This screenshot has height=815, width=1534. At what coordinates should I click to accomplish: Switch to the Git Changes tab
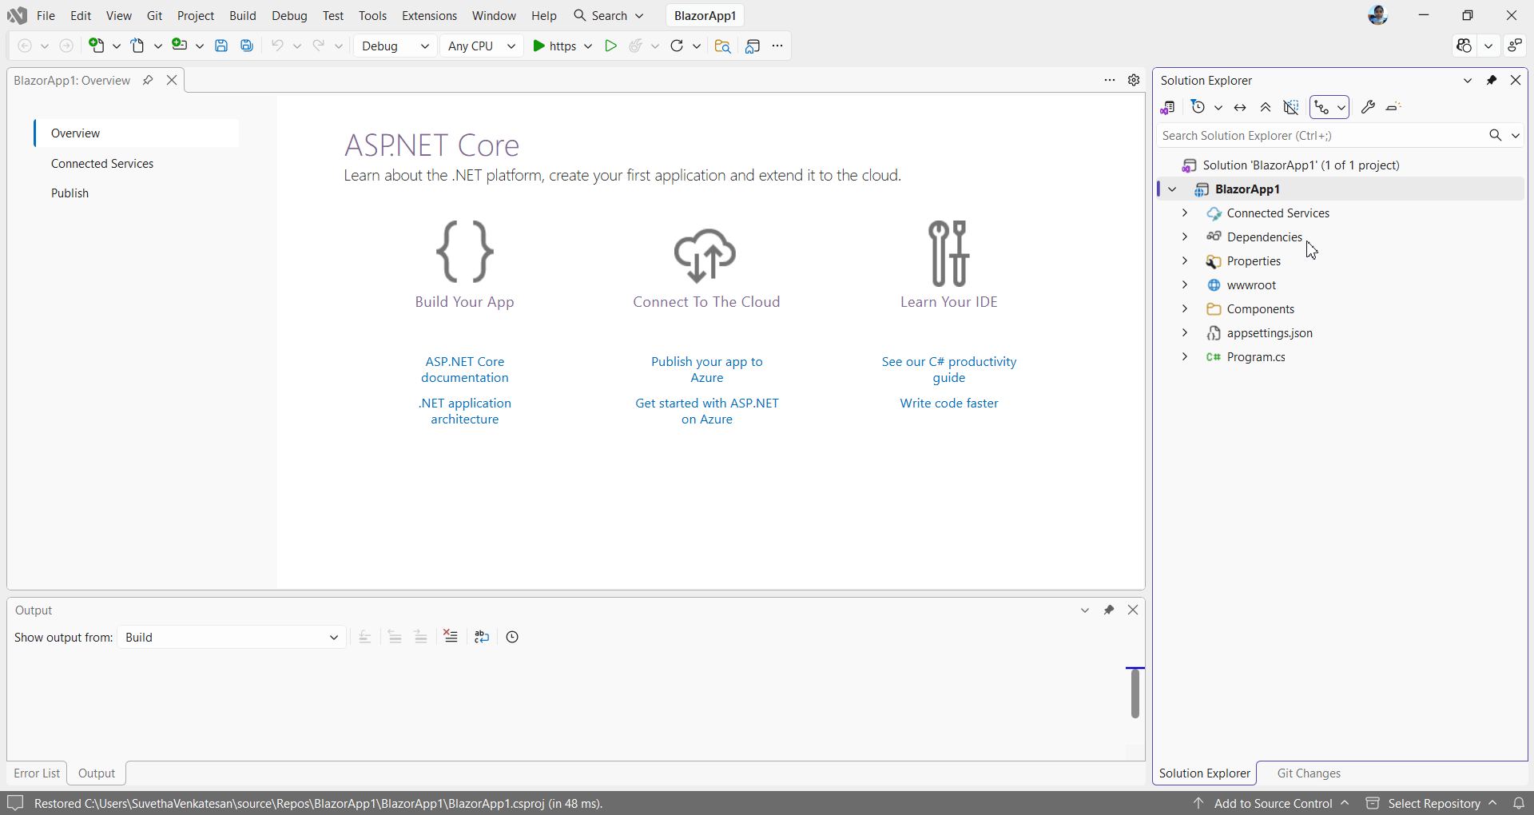pyautogui.click(x=1309, y=773)
